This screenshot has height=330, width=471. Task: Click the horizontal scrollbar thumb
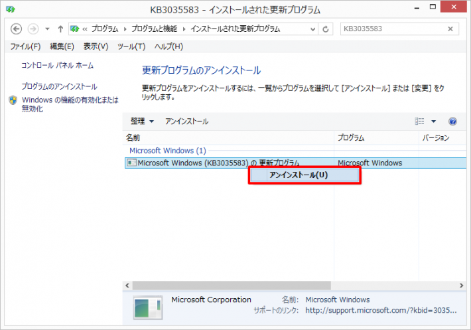click(x=232, y=286)
